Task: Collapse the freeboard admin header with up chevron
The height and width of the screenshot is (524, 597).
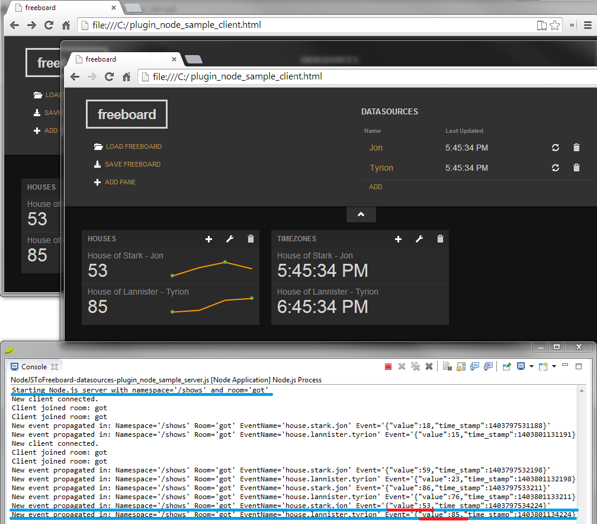Action: (x=361, y=214)
